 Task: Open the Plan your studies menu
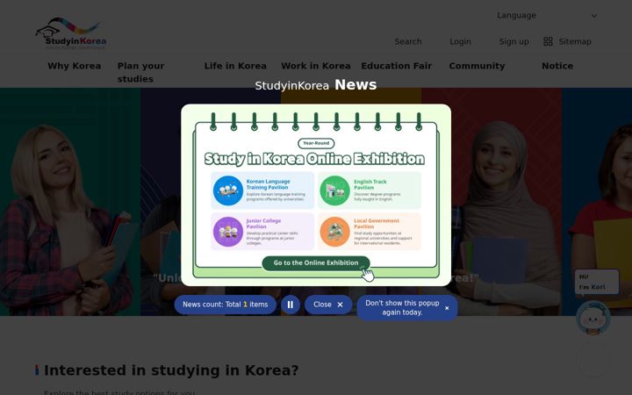click(x=140, y=72)
